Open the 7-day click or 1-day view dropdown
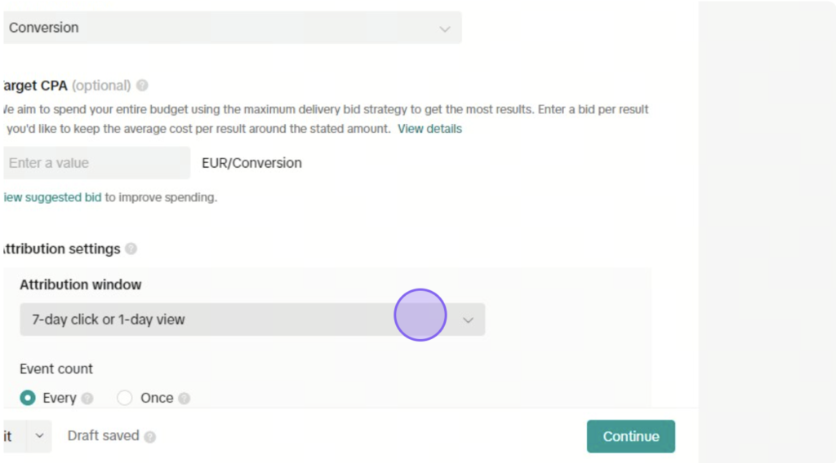 tap(252, 320)
